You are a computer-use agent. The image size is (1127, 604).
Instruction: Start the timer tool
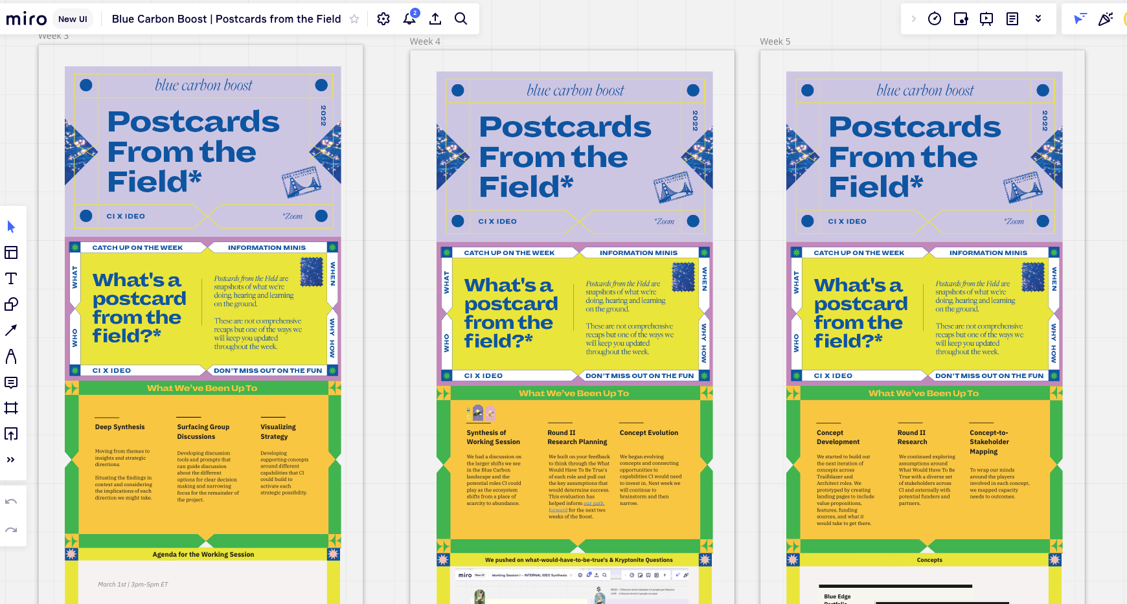(x=935, y=19)
